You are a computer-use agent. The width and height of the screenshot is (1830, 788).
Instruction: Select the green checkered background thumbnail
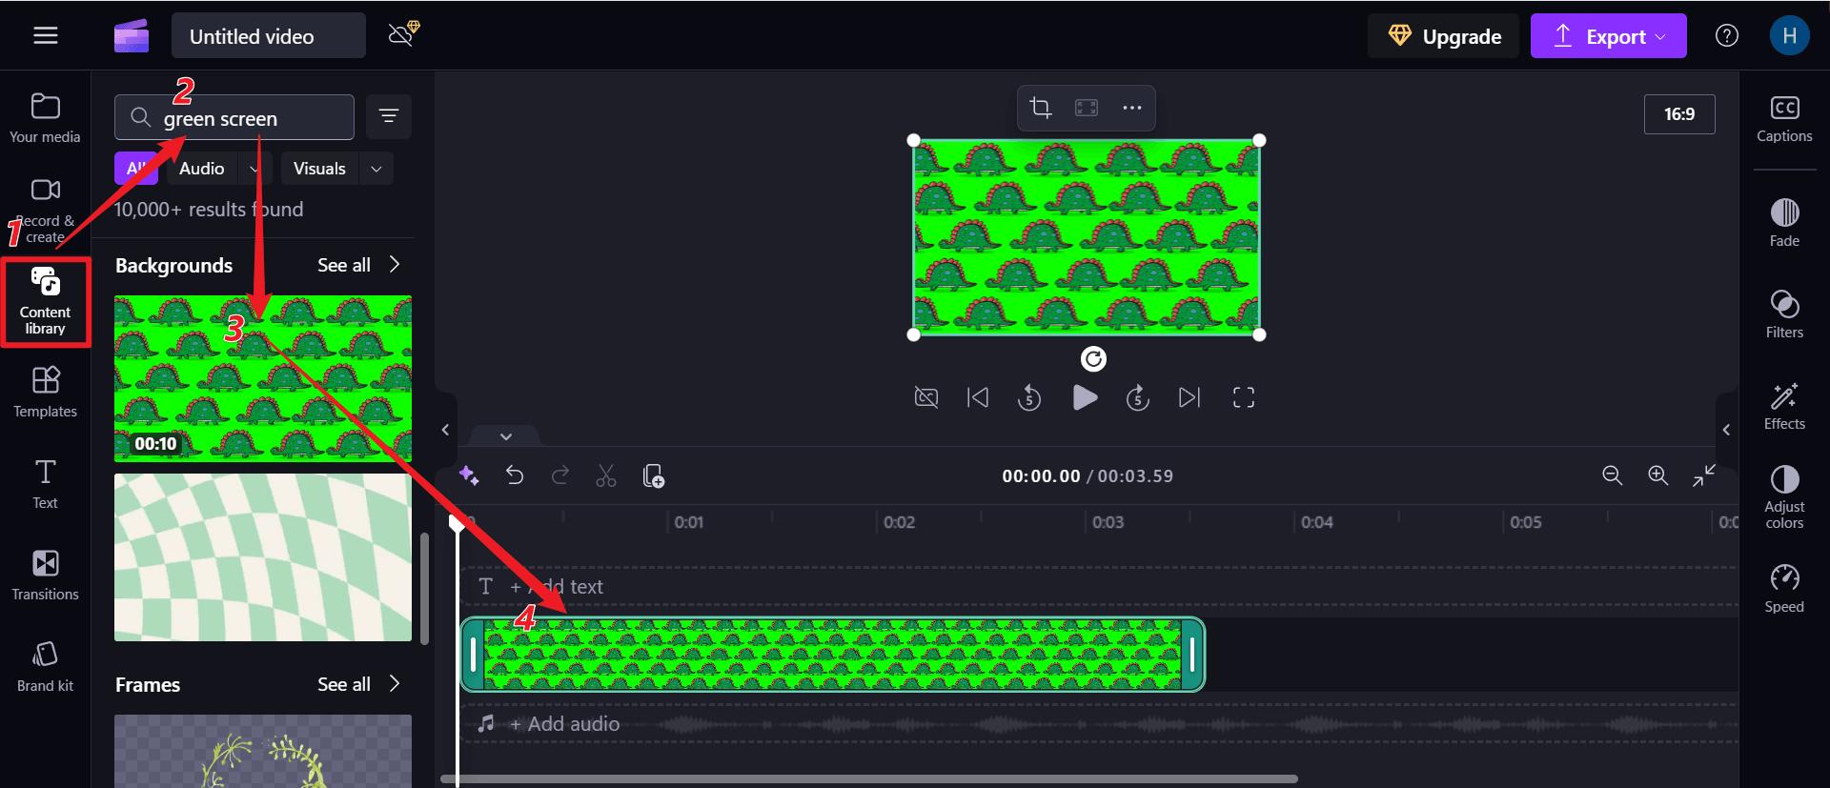pos(263,557)
